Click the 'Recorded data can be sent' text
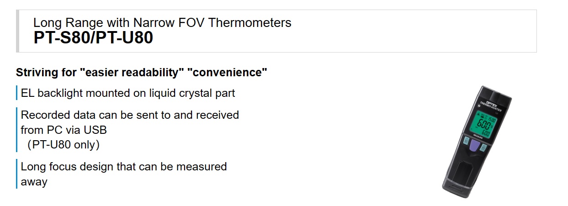The width and height of the screenshot is (568, 206). pos(130,115)
